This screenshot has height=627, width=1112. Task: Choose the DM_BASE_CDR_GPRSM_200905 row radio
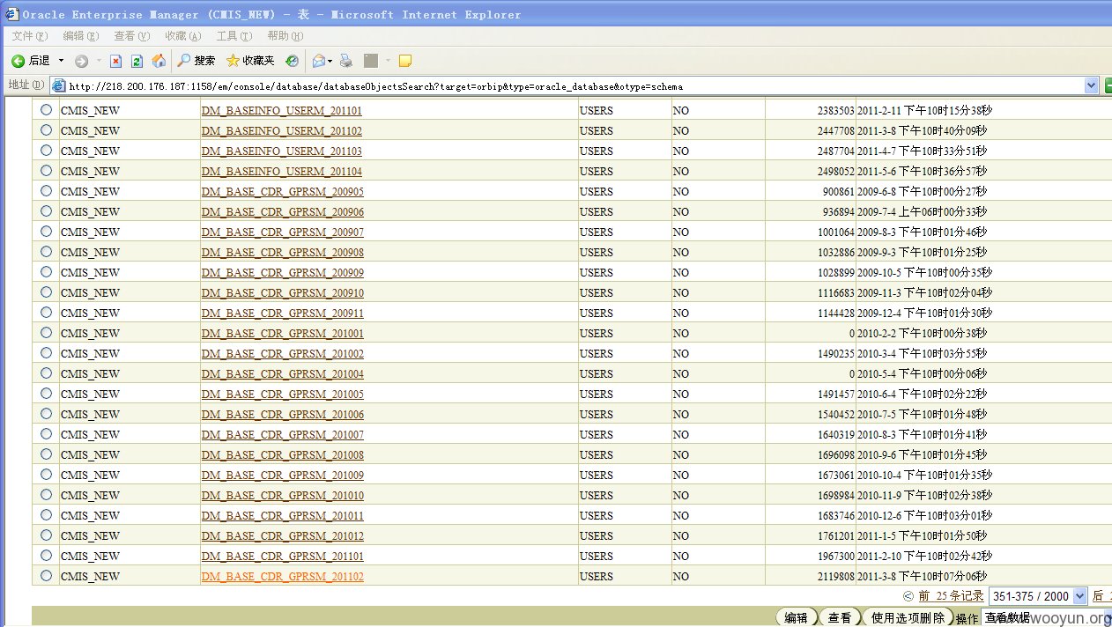tap(46, 191)
